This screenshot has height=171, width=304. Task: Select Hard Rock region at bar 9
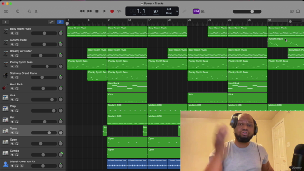(127, 86)
